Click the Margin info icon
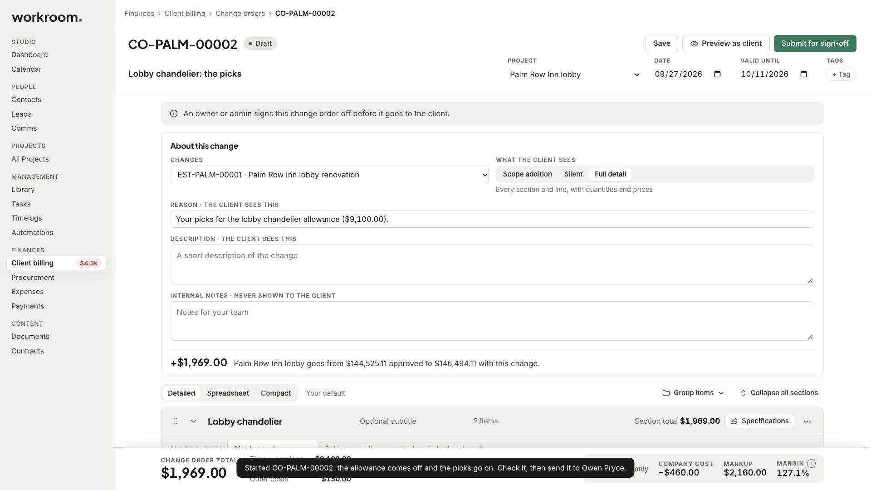 (812, 463)
